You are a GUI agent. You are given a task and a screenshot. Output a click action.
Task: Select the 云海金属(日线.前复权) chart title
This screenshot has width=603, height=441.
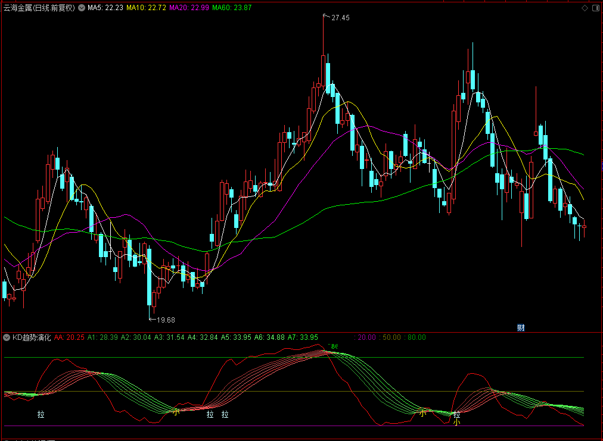(39, 7)
